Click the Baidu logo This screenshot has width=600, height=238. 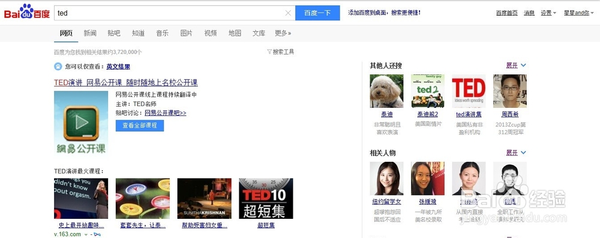pyautogui.click(x=27, y=12)
